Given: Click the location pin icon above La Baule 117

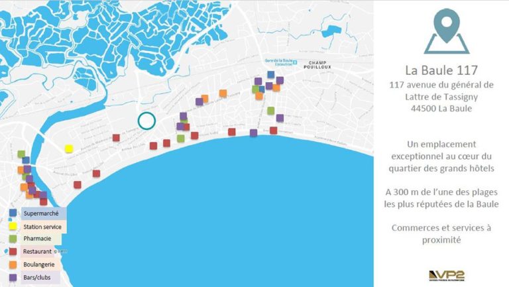Looking at the screenshot, I should tap(447, 31).
